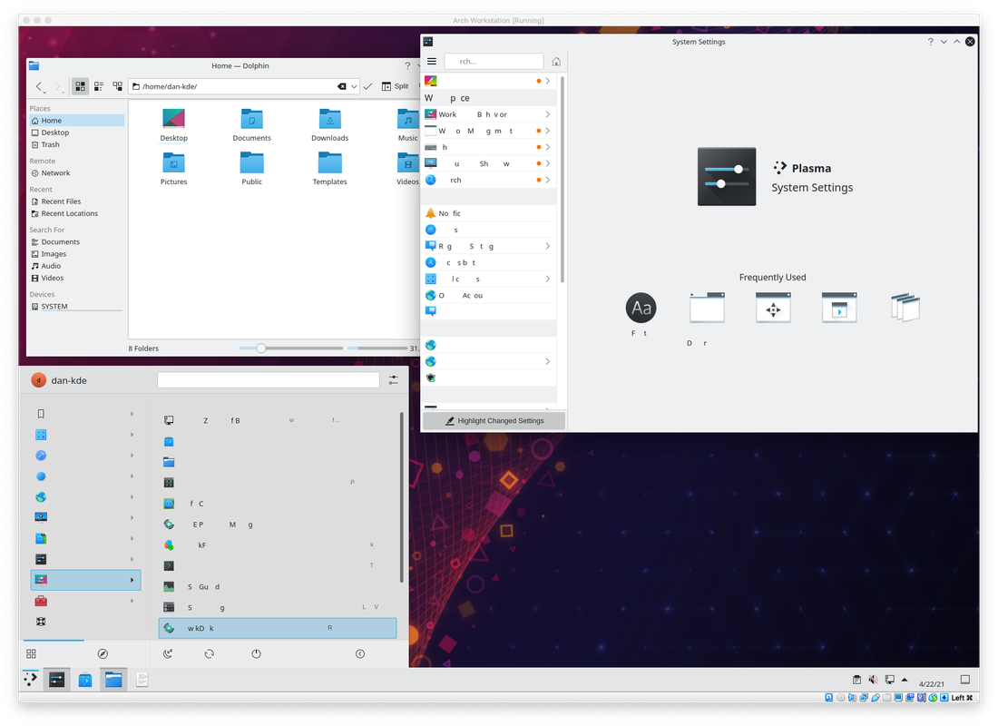This screenshot has width=998, height=726.
Task: Select the Public folder in Dolphin
Action: [x=251, y=169]
